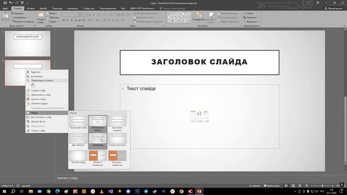The image size is (347, 195).
Task: Click insert SmartArt icon in content placeholder
Action: [x=206, y=113]
